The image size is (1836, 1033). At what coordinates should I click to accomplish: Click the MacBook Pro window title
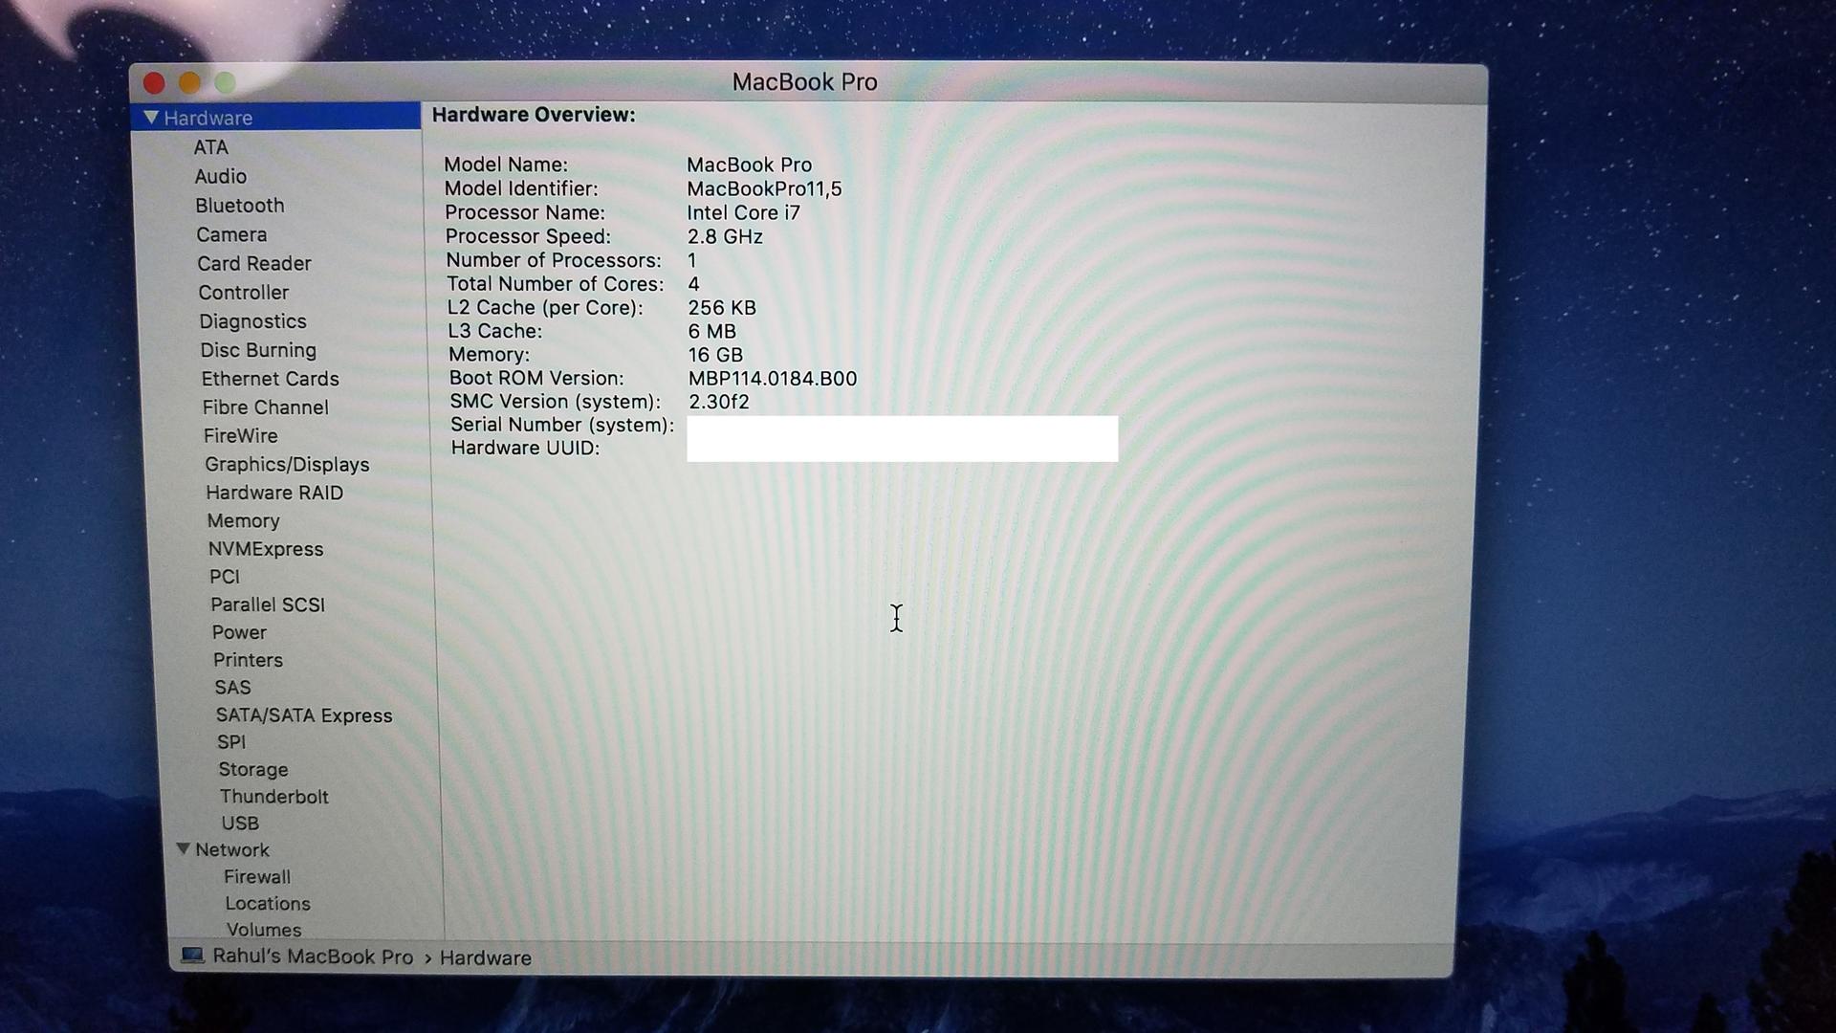[804, 82]
